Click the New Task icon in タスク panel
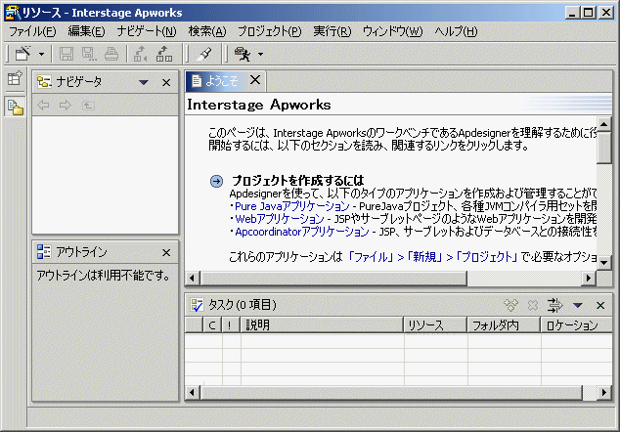Screen dimensions: 620x432 pos(510,305)
